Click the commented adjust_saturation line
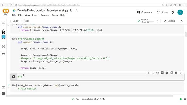This screenshot has height=105, width=187. 65,58
